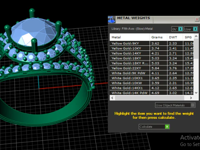Toggle Use Object Materials option
The width and height of the screenshot is (200, 150).
click(175, 105)
